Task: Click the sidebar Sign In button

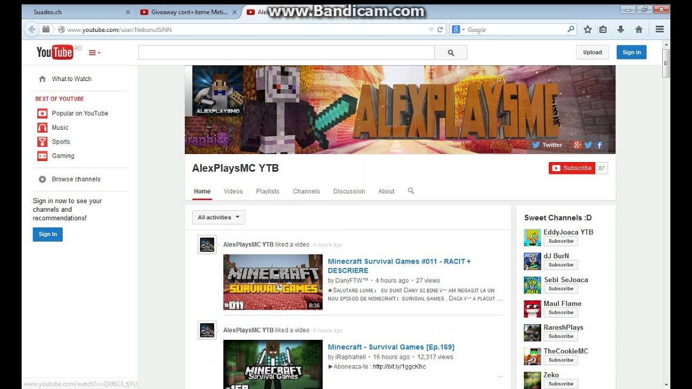Action: pos(48,234)
